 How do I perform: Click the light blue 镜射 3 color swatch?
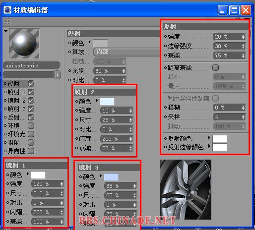[x=111, y=177]
